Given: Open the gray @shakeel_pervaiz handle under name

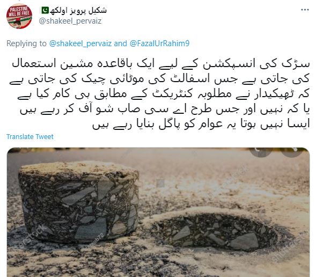Looking at the screenshot, I should click(x=70, y=21).
